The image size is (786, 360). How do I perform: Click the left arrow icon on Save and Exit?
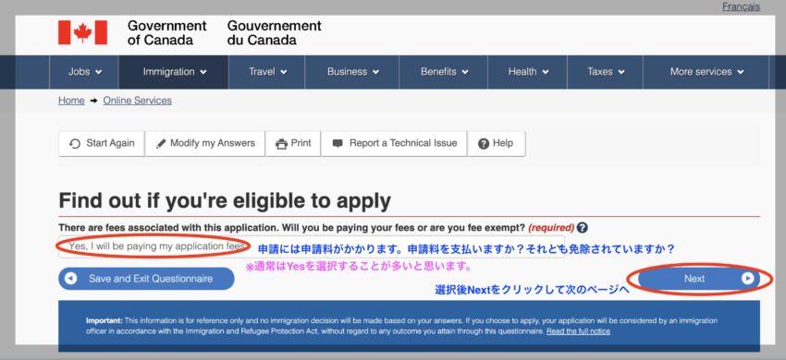tap(70, 279)
